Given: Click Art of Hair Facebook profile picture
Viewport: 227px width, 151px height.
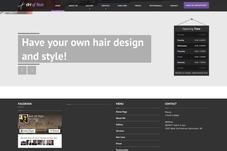Looking at the screenshot, I should click(x=23, y=119).
